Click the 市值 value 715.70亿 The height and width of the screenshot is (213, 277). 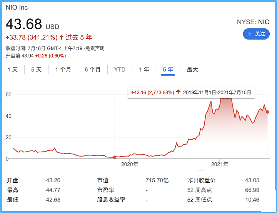pyautogui.click(x=157, y=180)
